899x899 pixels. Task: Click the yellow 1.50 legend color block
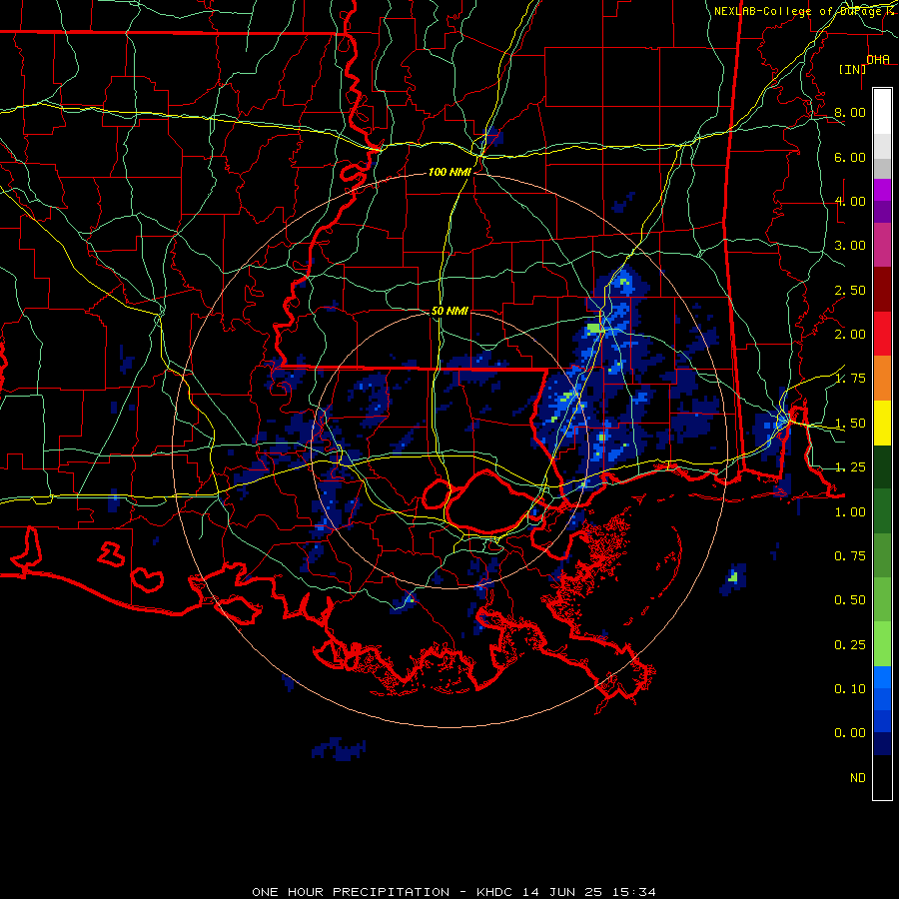[882, 424]
